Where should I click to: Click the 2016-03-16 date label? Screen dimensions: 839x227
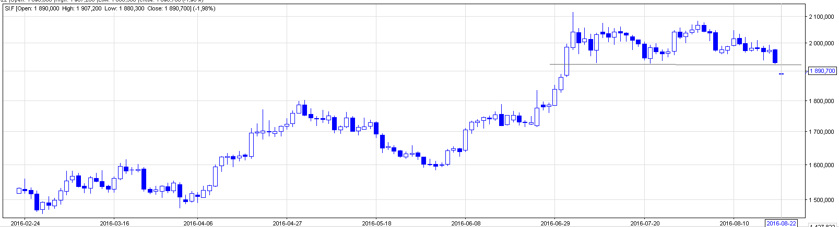[114, 223]
